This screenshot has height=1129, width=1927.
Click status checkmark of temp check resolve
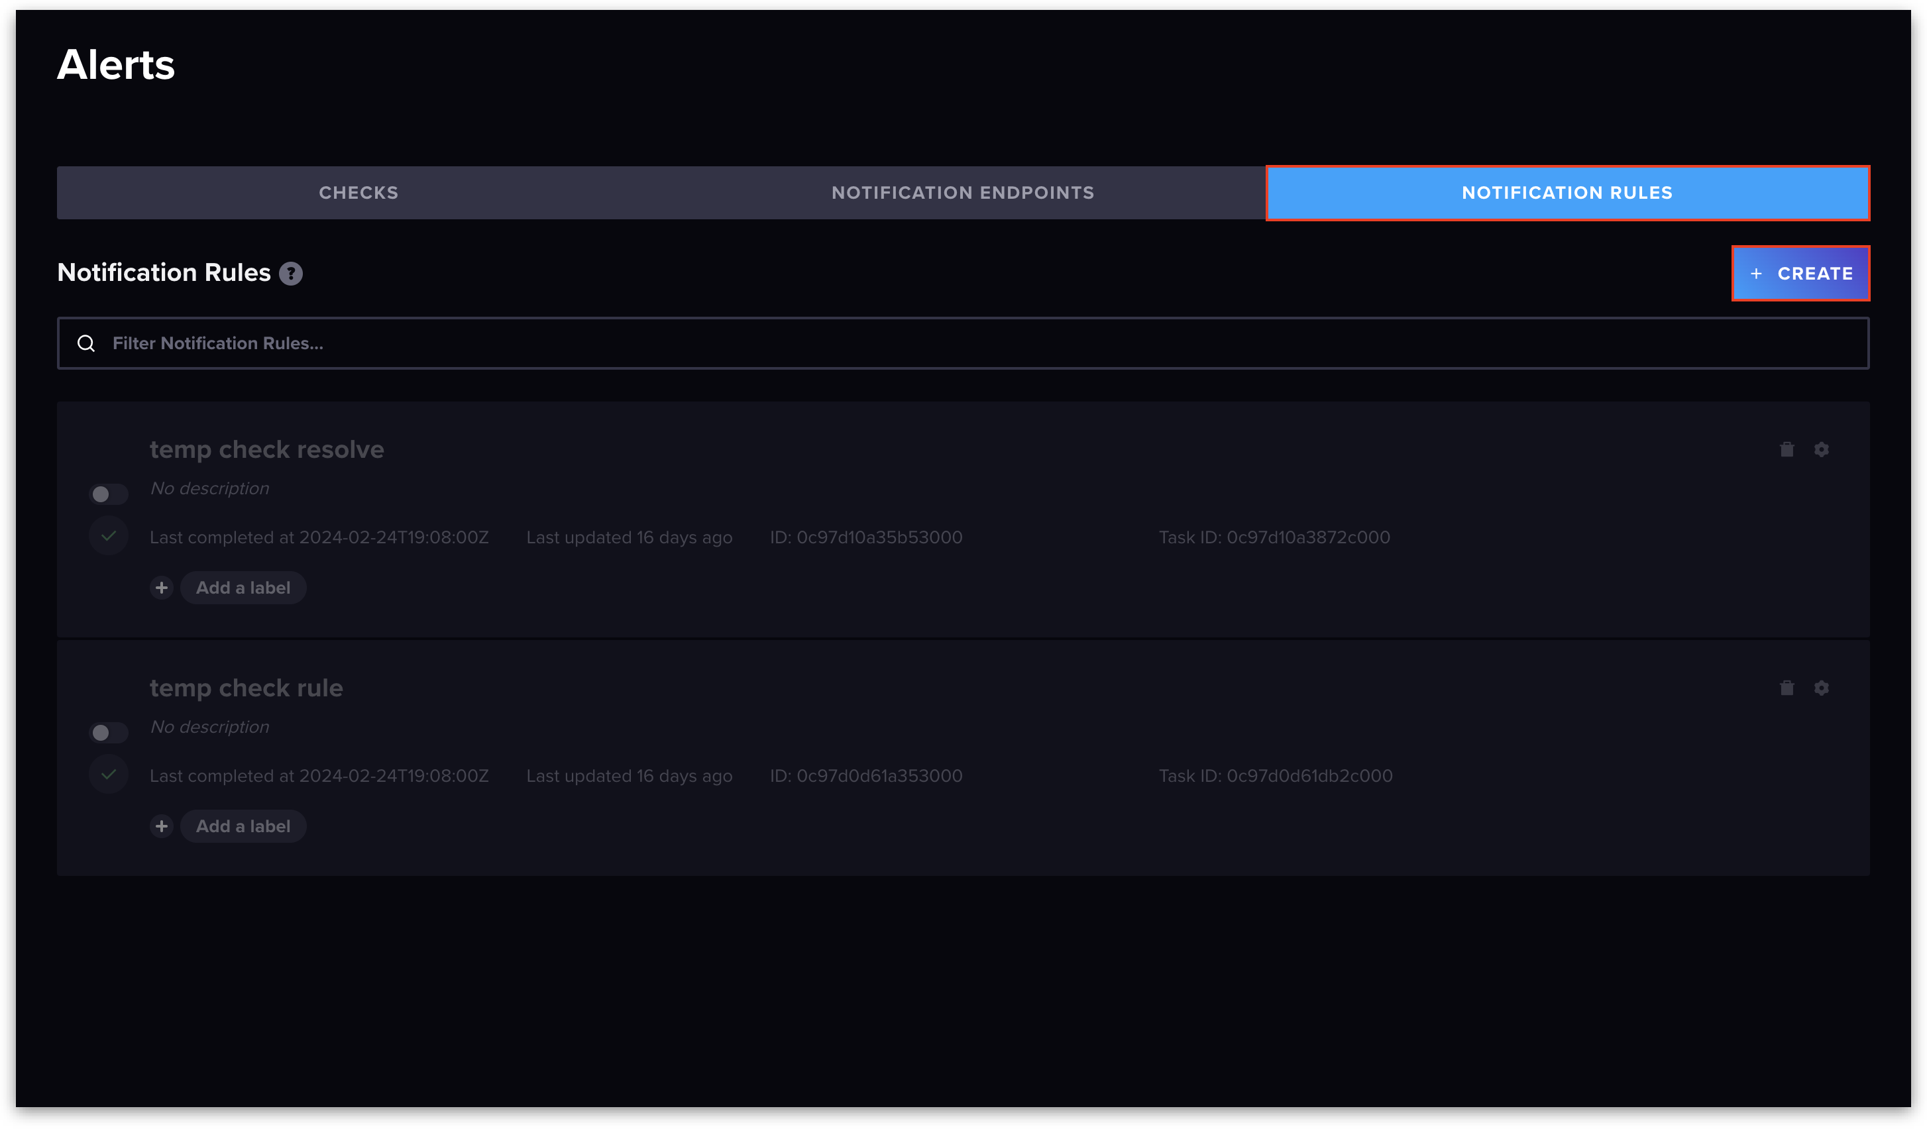coord(109,536)
